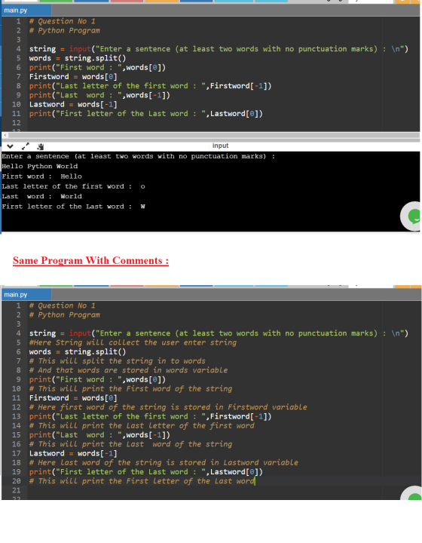Screen dimensions: 422x543
Task: Click 'words = string.split()' in the first editor
Action: click(78, 58)
